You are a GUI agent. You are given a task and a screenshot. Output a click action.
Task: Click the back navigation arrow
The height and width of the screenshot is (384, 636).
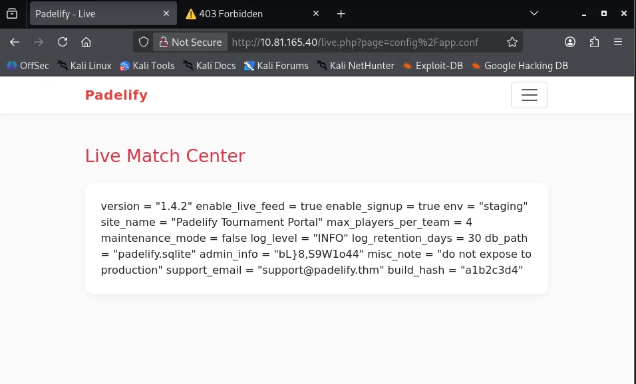pos(15,42)
